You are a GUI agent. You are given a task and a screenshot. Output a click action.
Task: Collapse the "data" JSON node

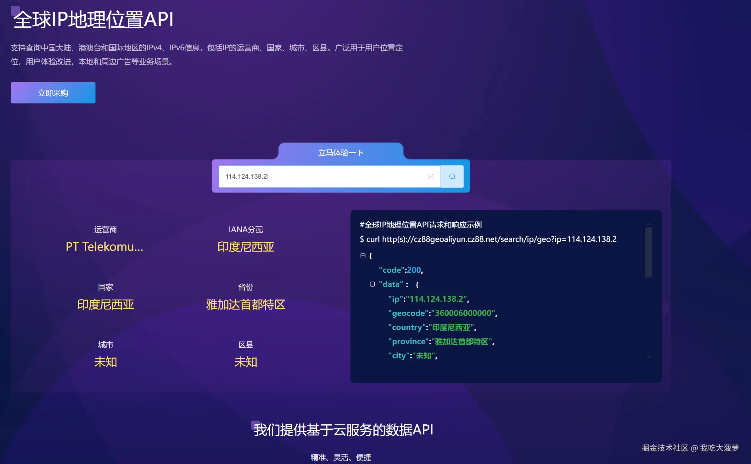tap(373, 284)
